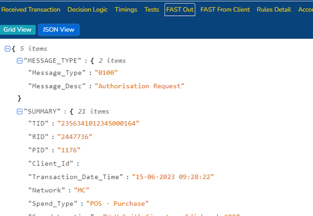Click the "2 items" count label
The image size is (313, 216).
pos(112,61)
